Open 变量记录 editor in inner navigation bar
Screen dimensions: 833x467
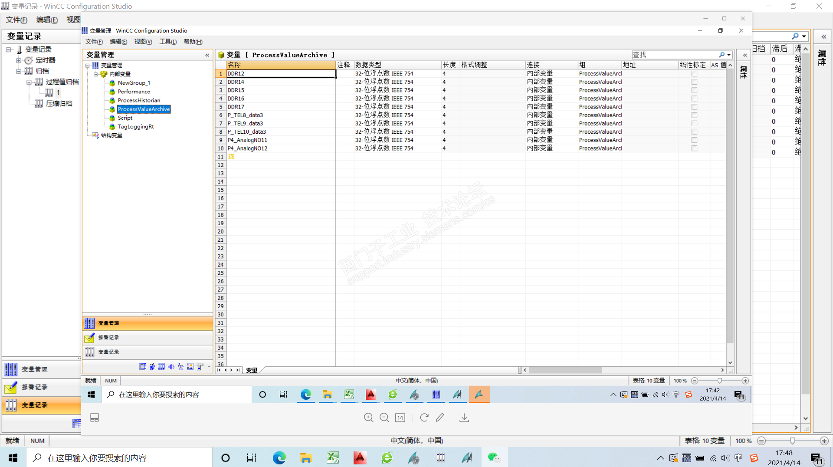148,352
